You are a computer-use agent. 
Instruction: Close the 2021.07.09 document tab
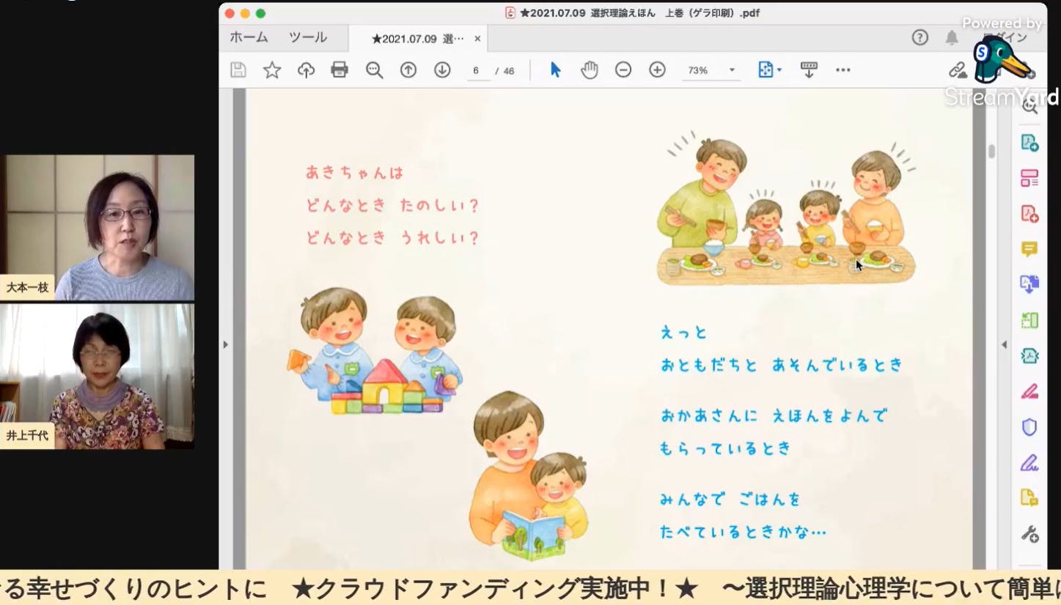coord(477,39)
